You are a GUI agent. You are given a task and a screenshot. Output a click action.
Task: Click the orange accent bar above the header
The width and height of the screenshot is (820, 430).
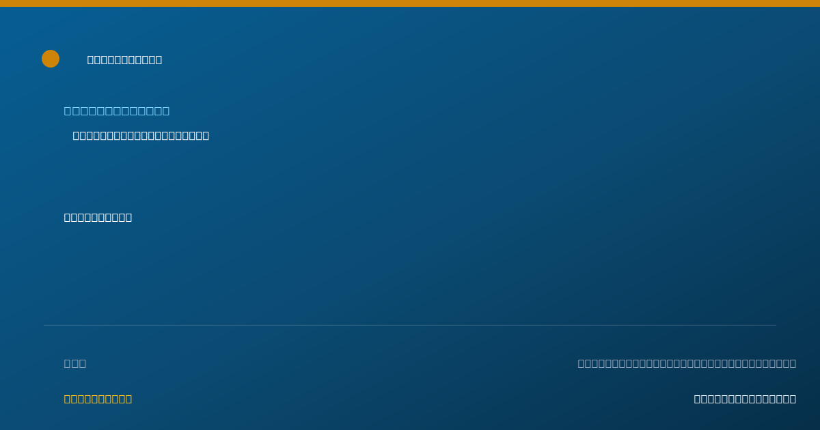coord(410,3)
